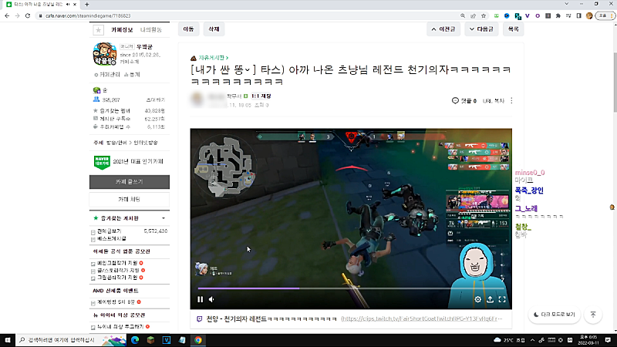Go to previous post 이전글
This screenshot has width=617, height=347.
point(443,29)
